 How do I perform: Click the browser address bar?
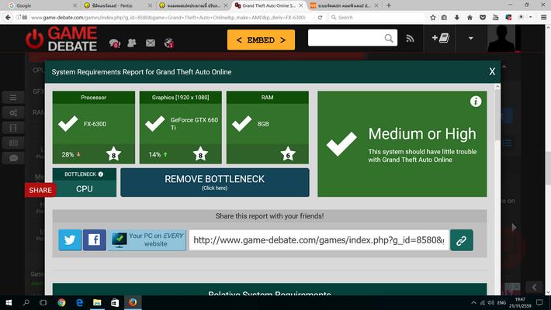[x=168, y=17]
